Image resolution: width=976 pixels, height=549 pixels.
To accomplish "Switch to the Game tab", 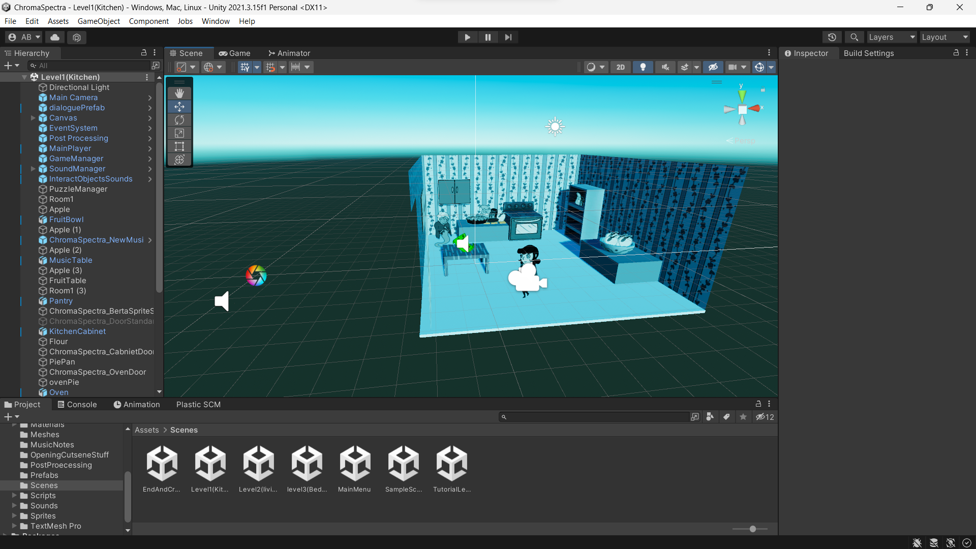I will [x=239, y=52].
